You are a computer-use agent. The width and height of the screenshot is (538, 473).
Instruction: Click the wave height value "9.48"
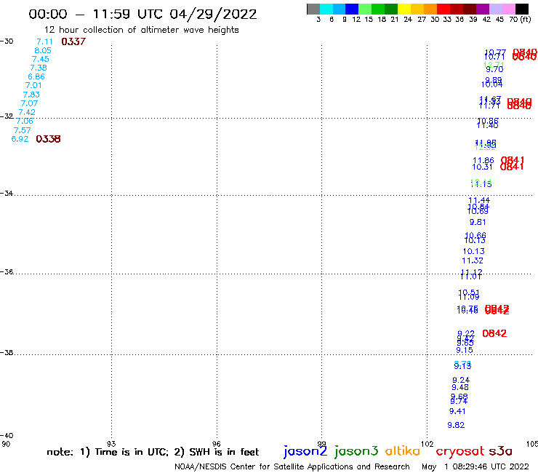coord(460,387)
